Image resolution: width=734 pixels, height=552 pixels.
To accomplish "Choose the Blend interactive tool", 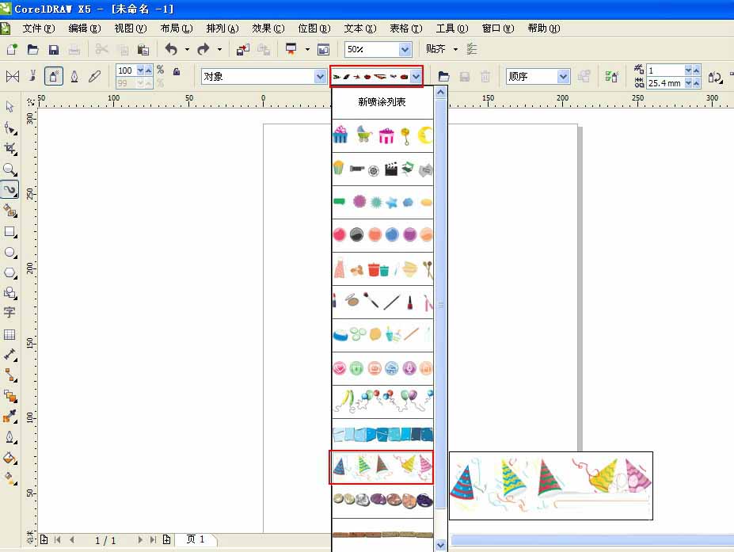I will click(x=10, y=396).
